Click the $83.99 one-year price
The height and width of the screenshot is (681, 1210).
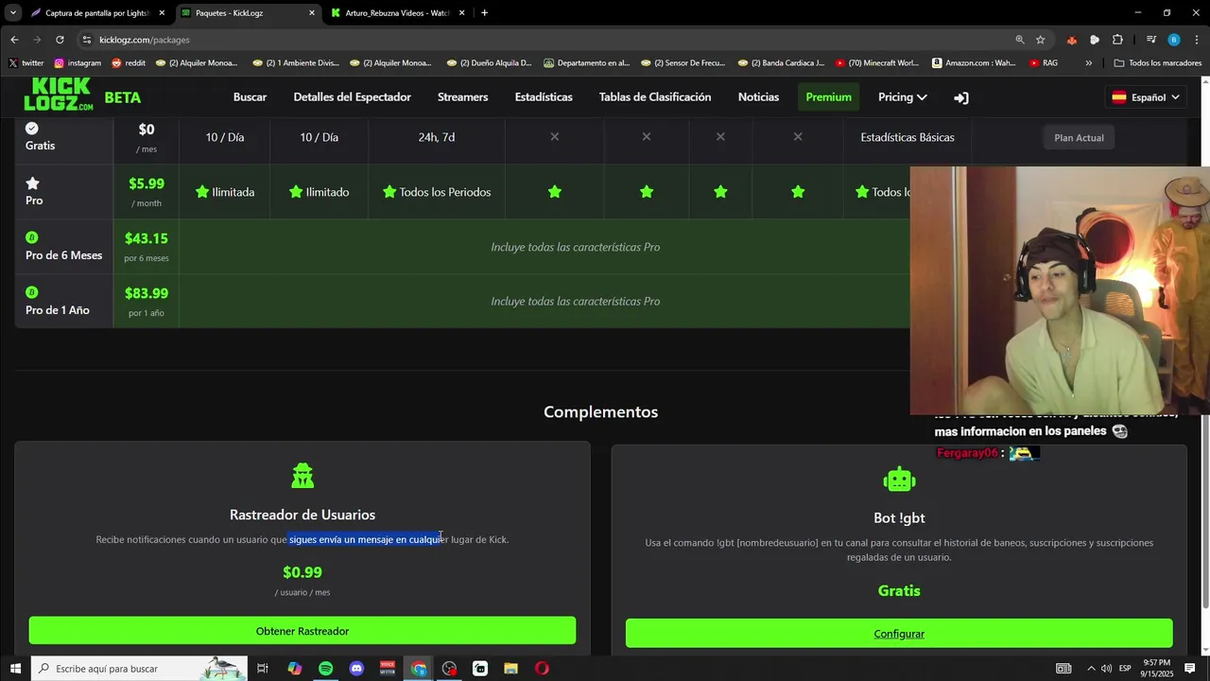(x=147, y=293)
